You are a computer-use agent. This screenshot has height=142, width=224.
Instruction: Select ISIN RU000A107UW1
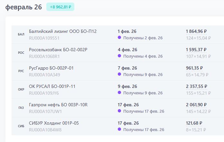click(x=45, y=111)
